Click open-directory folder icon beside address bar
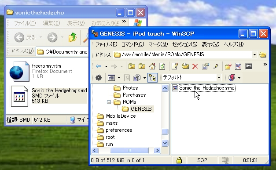Screen dimensions: 276x170 coord(263,54)
